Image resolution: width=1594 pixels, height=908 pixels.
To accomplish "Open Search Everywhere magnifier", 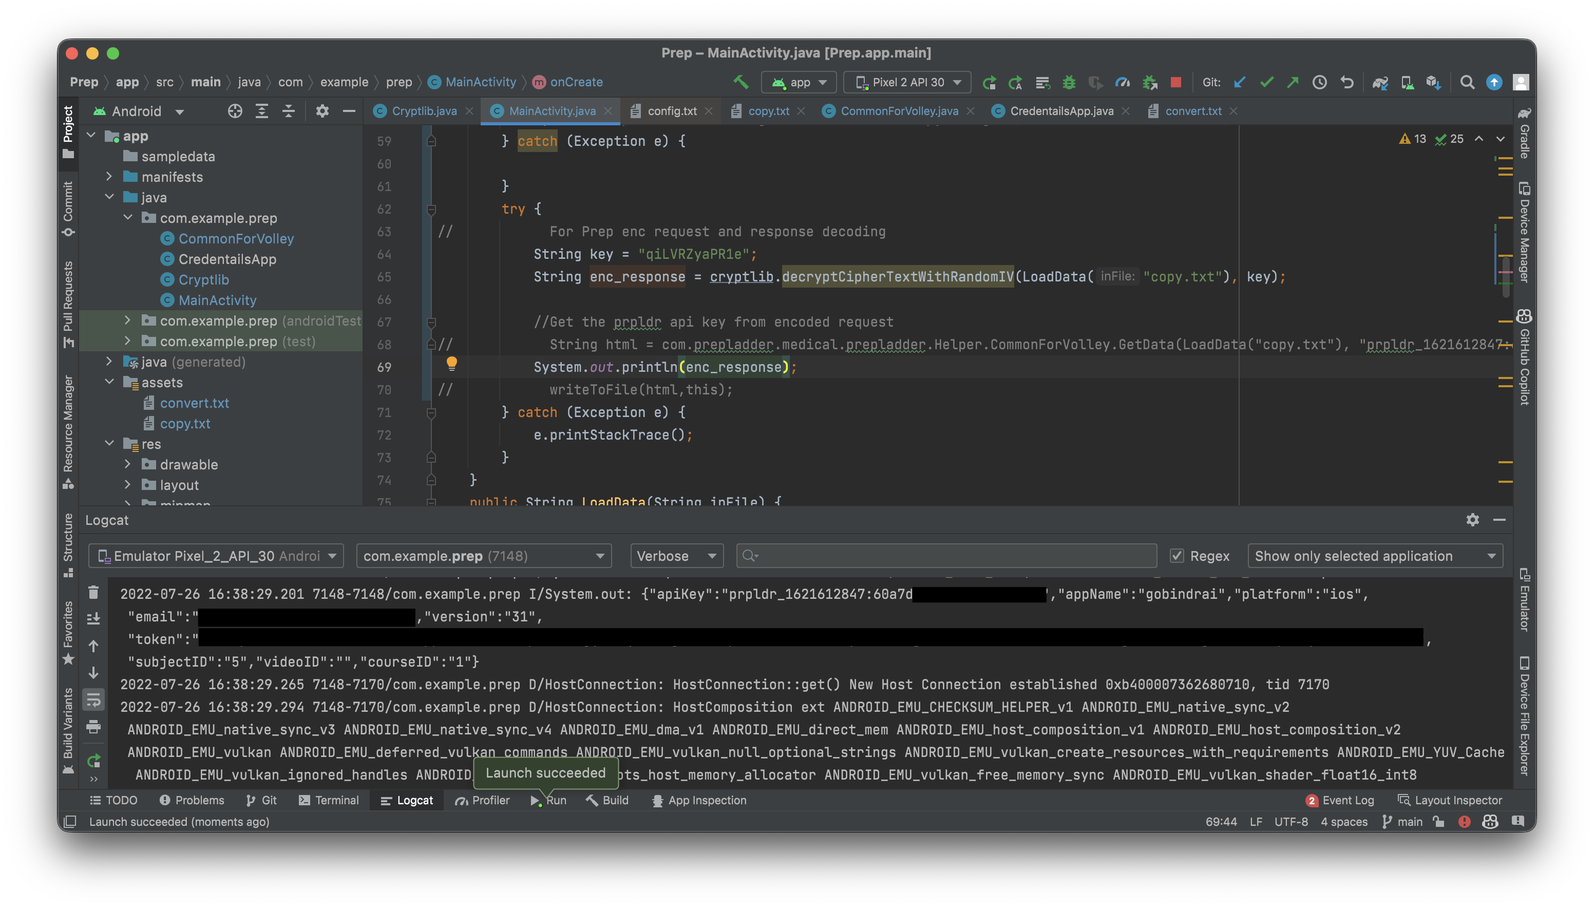I will 1467,82.
